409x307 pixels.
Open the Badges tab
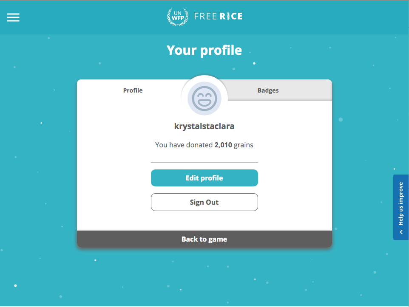point(268,90)
